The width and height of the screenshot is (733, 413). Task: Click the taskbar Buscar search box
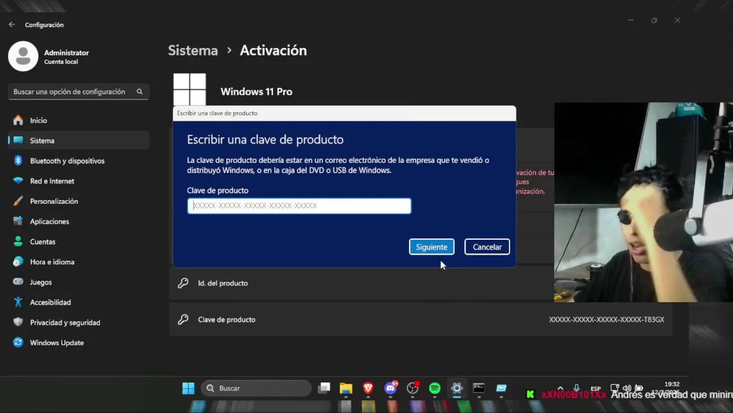[x=257, y=388]
